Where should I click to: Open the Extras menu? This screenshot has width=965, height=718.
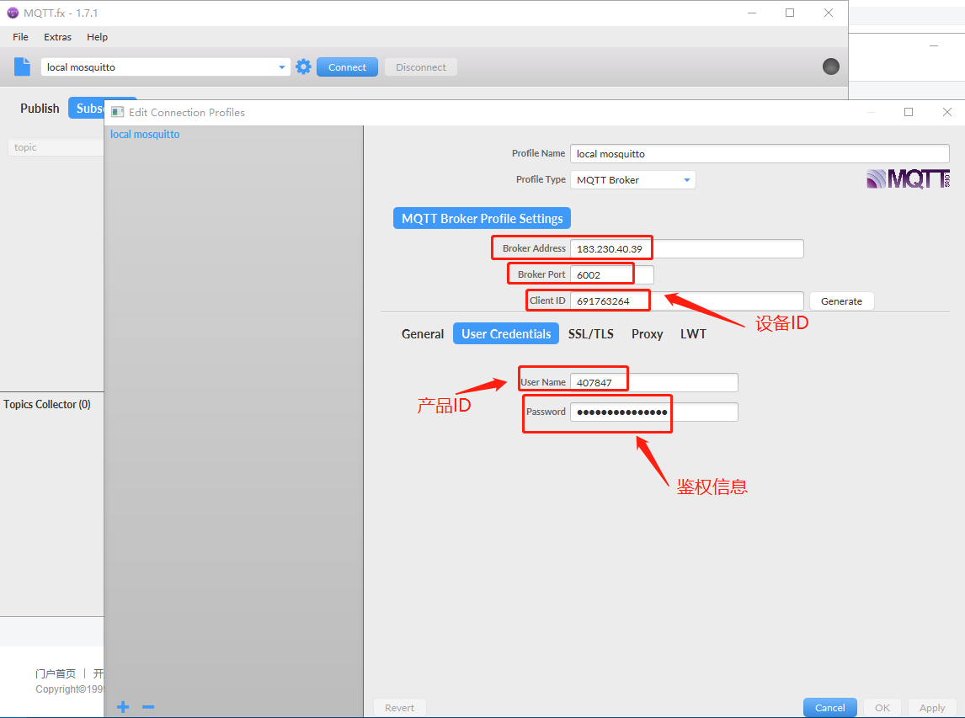[x=58, y=37]
